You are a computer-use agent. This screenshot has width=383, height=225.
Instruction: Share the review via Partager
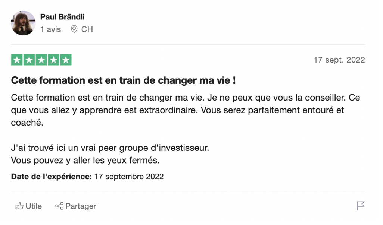pos(76,206)
